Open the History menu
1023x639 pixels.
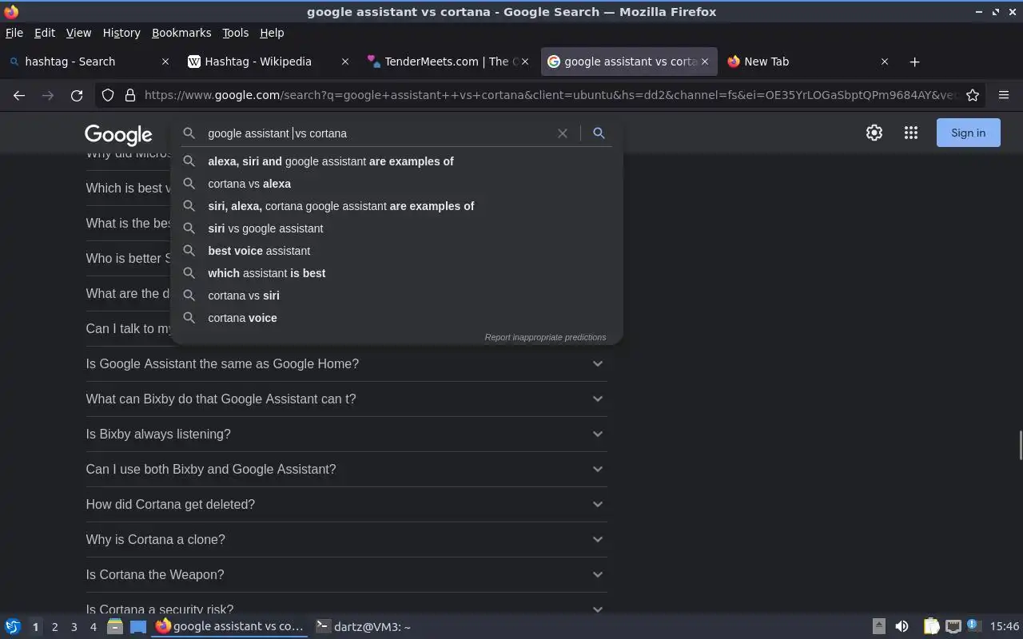(x=121, y=33)
